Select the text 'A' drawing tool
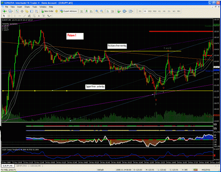The image size is (221, 172). (x=39, y=16)
